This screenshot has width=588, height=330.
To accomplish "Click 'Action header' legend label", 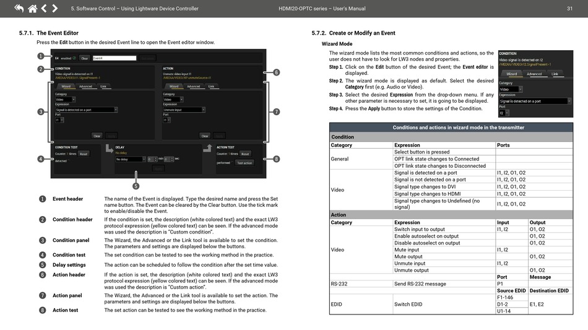I will (69, 274).
